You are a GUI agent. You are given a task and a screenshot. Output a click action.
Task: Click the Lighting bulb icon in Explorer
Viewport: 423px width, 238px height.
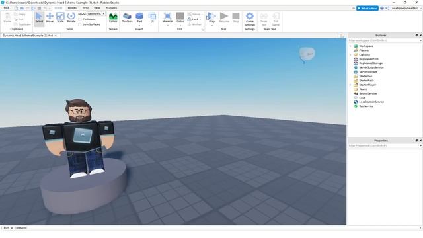coord(356,55)
